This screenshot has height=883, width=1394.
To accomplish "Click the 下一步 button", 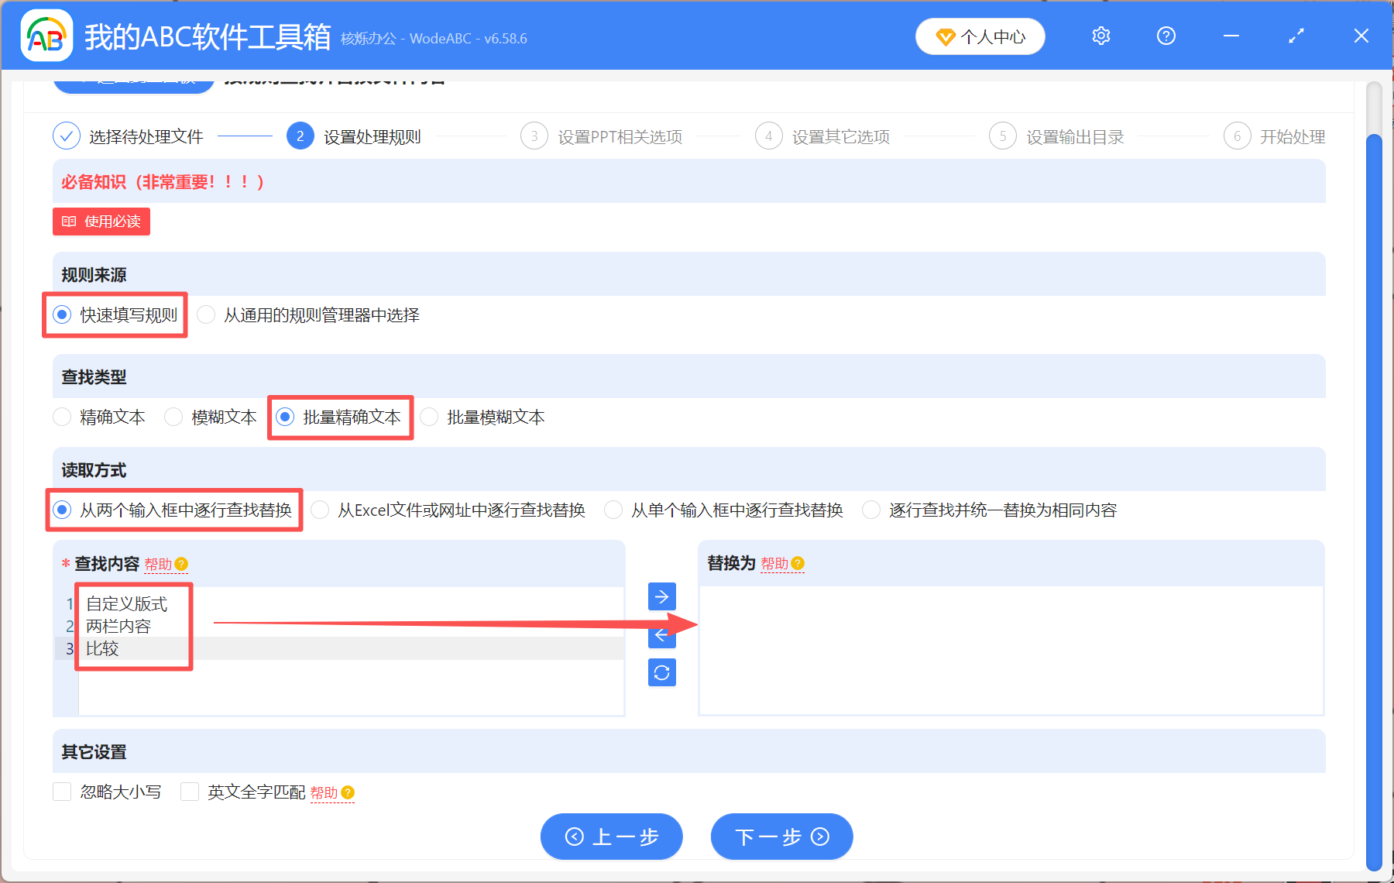I will 781,837.
